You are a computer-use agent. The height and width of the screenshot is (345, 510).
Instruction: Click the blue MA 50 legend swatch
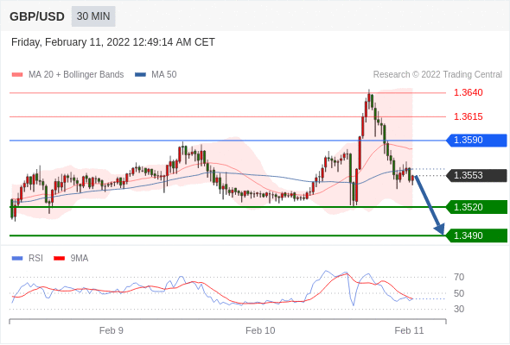click(141, 75)
